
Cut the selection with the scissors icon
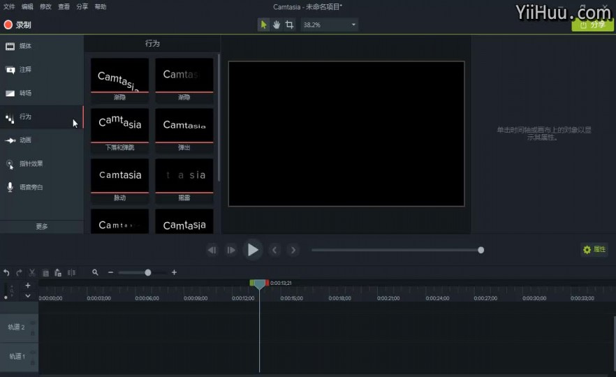tap(32, 272)
